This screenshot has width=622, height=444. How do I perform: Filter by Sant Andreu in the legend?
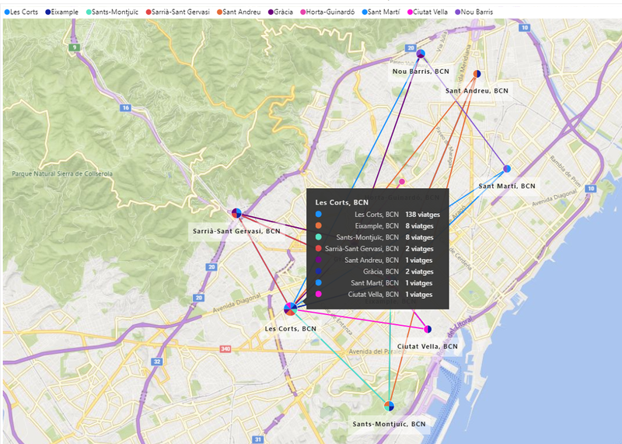point(239,12)
